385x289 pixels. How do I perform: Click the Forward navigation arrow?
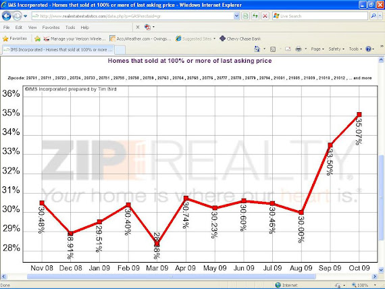coord(17,16)
